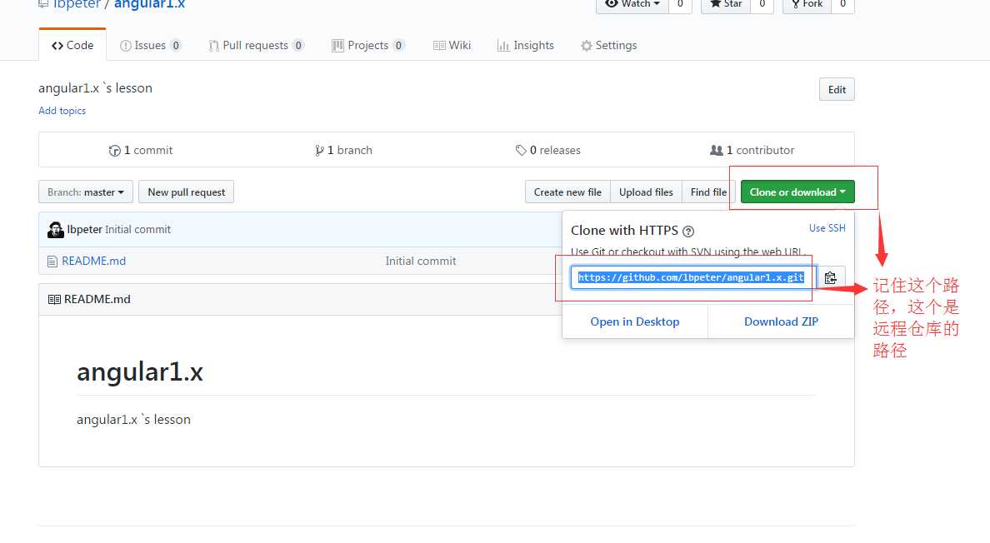Open the lbpeter owner link
The width and height of the screenshot is (990, 543).
[x=77, y=4]
